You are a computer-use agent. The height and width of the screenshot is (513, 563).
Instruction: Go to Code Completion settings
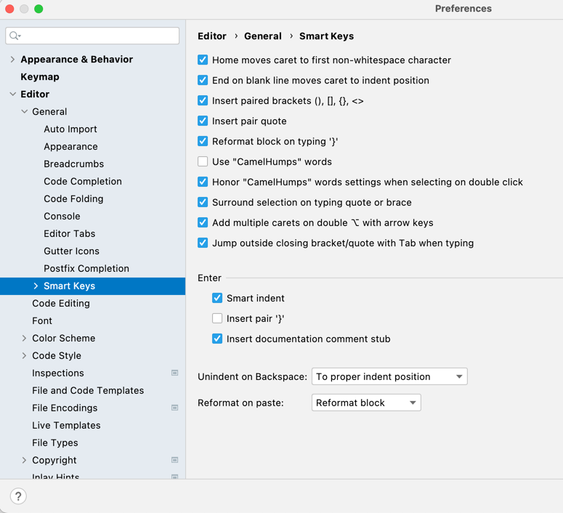coord(83,182)
